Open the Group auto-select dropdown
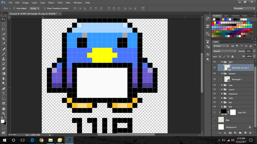Image resolution: width=257 pixels, height=144 pixels. click(35, 8)
